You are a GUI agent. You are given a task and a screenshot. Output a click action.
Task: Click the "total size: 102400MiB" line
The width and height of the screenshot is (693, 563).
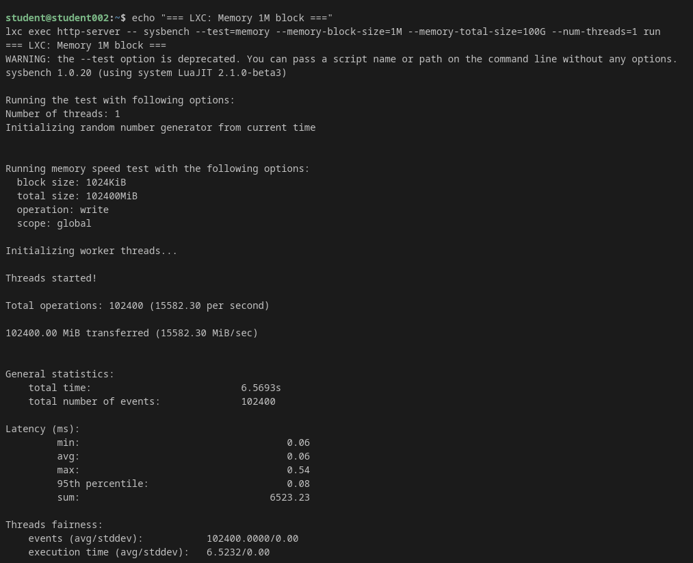[77, 197]
